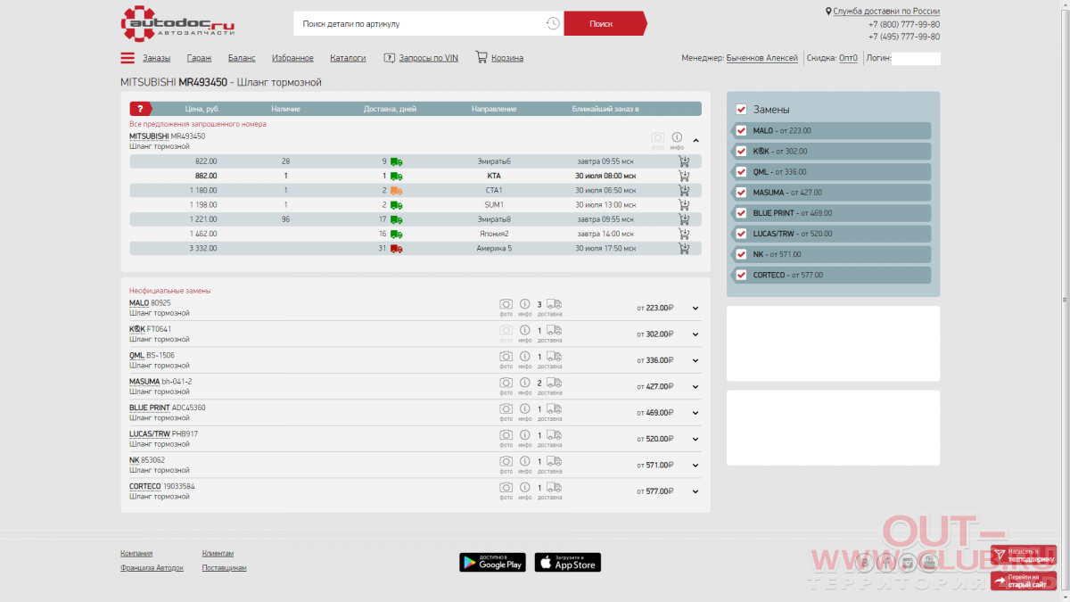Uncheck the LUCAS/TRW replacement filter

coord(741,234)
